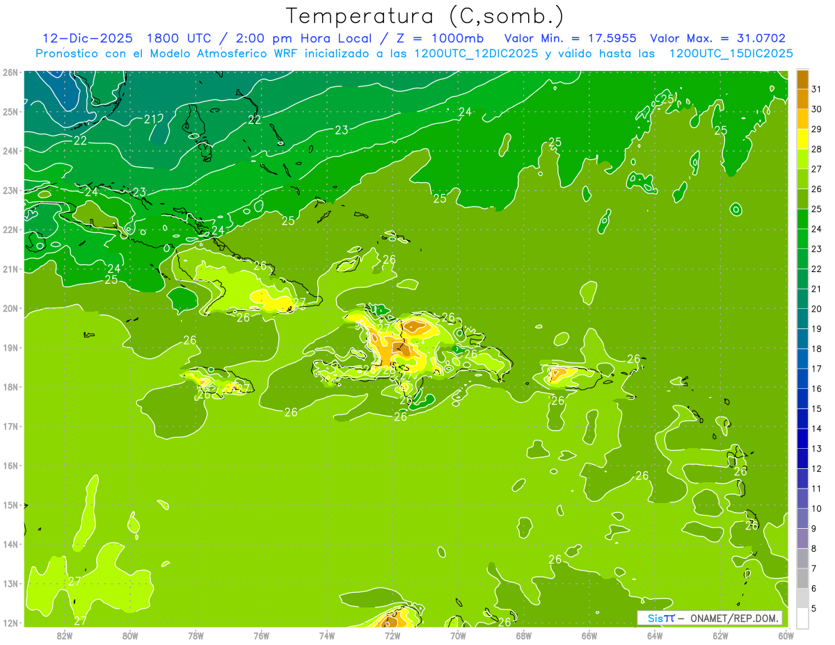Click the '68W' longitude axis label
The image size is (835, 645).
[524, 635]
